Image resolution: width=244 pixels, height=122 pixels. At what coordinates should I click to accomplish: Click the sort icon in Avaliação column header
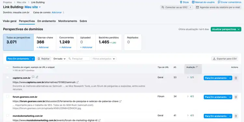(197, 67)
